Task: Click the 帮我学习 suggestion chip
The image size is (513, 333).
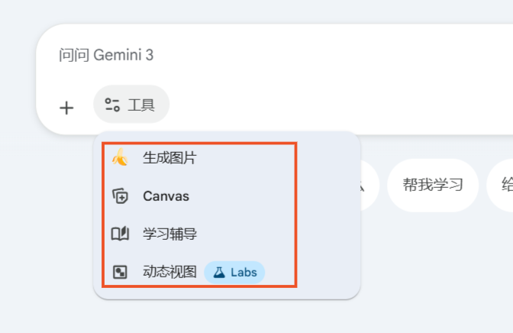Action: pos(433,185)
